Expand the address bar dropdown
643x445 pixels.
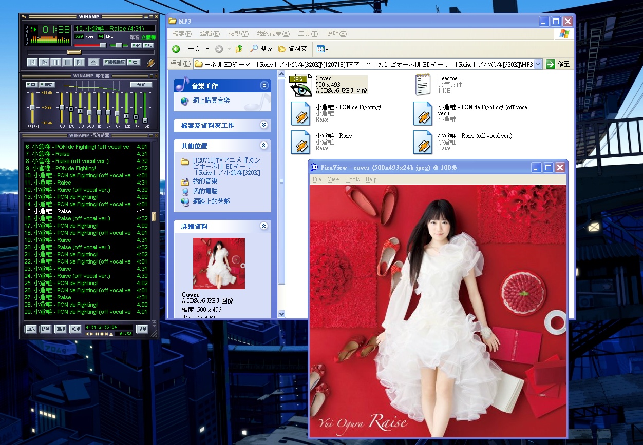538,64
